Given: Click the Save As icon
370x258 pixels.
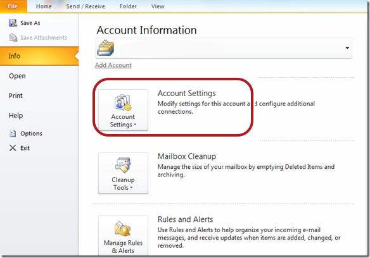Looking at the screenshot, I should [13, 23].
